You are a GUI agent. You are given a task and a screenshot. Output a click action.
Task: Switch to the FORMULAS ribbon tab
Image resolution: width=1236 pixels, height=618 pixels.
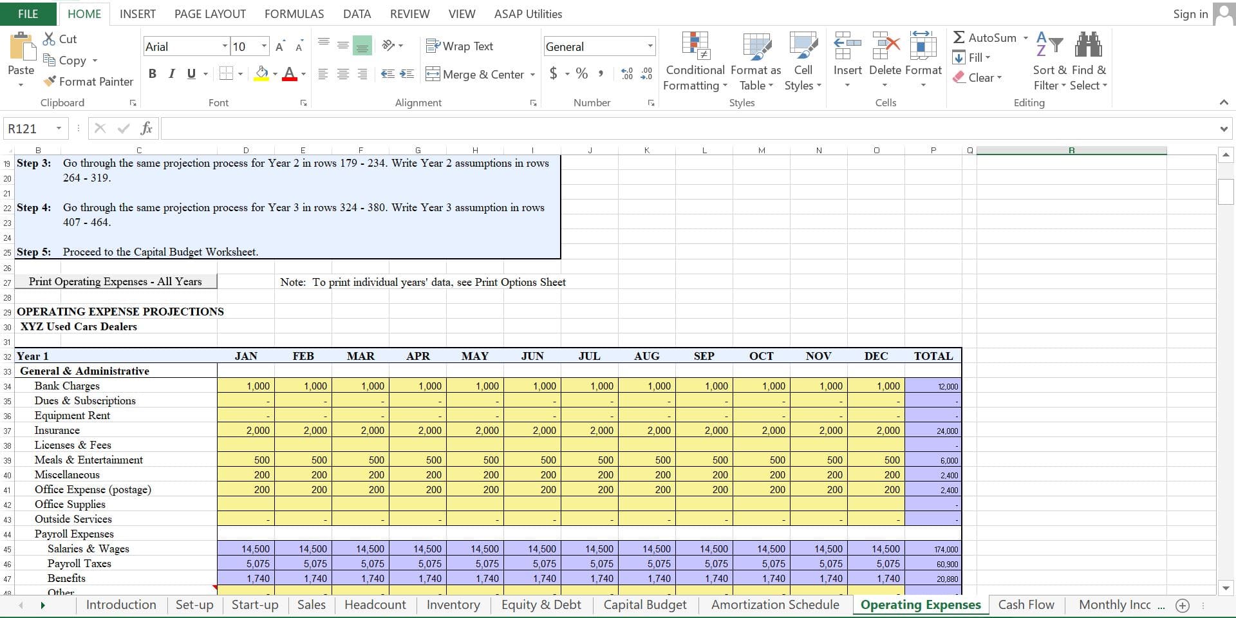pyautogui.click(x=294, y=14)
